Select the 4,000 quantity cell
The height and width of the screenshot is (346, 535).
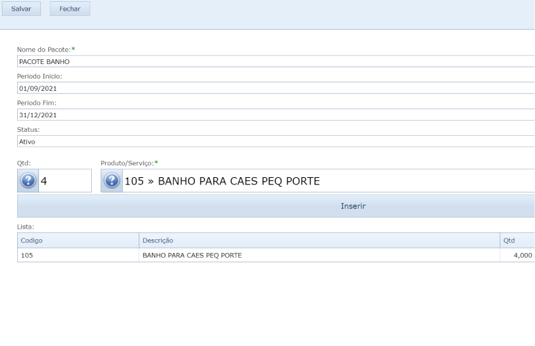517,255
